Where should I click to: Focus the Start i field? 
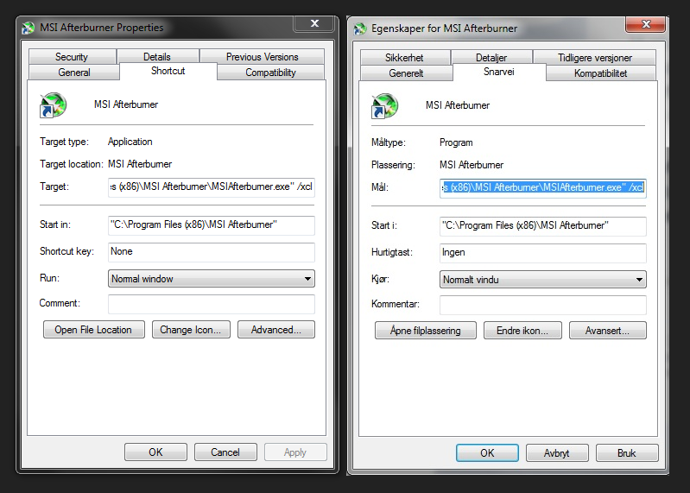(542, 225)
